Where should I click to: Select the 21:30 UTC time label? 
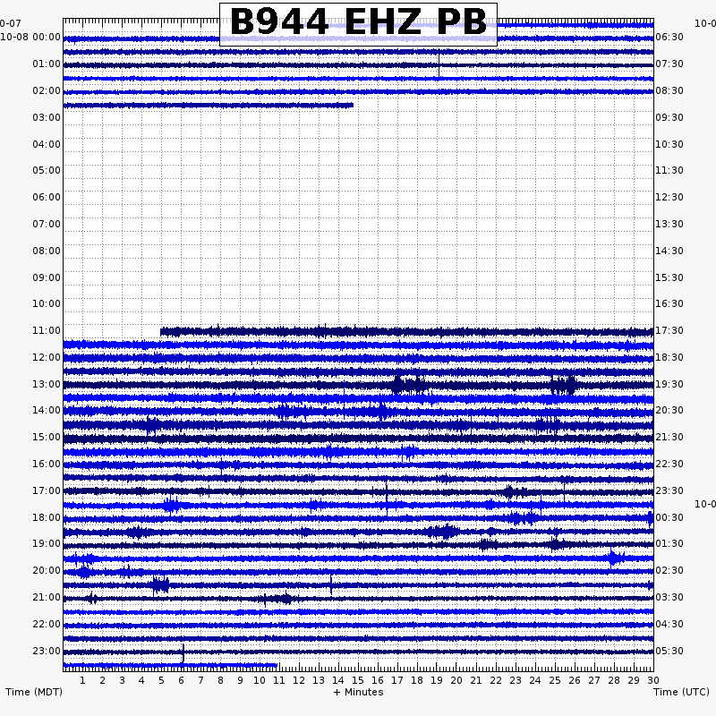coord(669,437)
